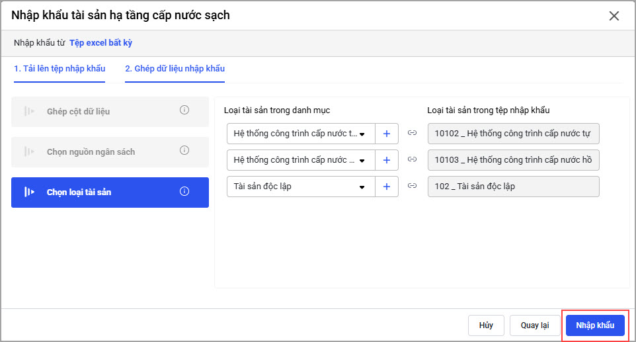Switch to Tải lên tệp nhập khẩu tab
Viewport: 636px width, 342px height.
coord(60,69)
